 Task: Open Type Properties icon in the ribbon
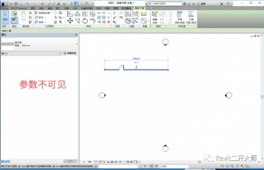tap(14, 14)
